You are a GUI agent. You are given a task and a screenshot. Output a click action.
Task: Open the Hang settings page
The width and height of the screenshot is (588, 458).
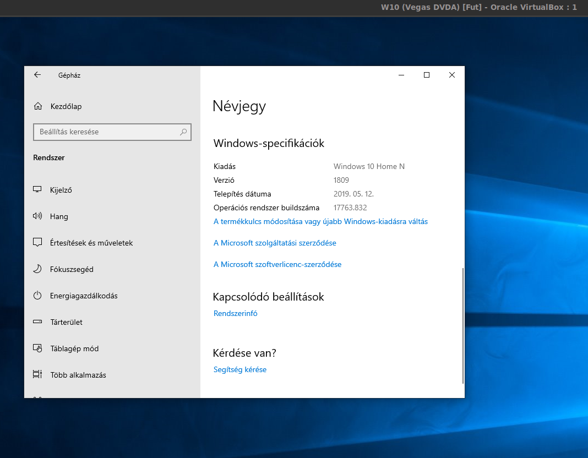pyautogui.click(x=59, y=216)
